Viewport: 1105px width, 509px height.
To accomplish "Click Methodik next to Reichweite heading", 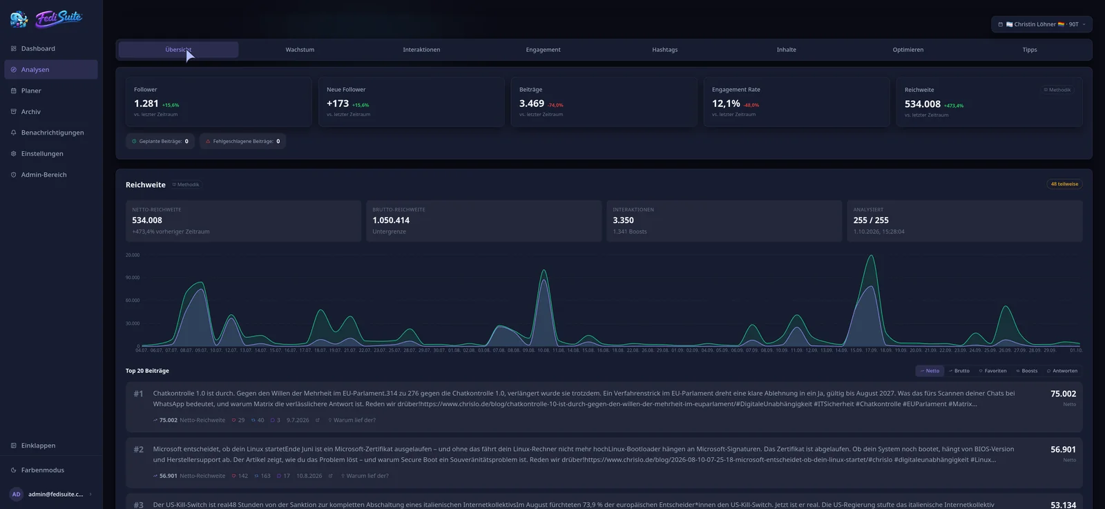I will [186, 185].
